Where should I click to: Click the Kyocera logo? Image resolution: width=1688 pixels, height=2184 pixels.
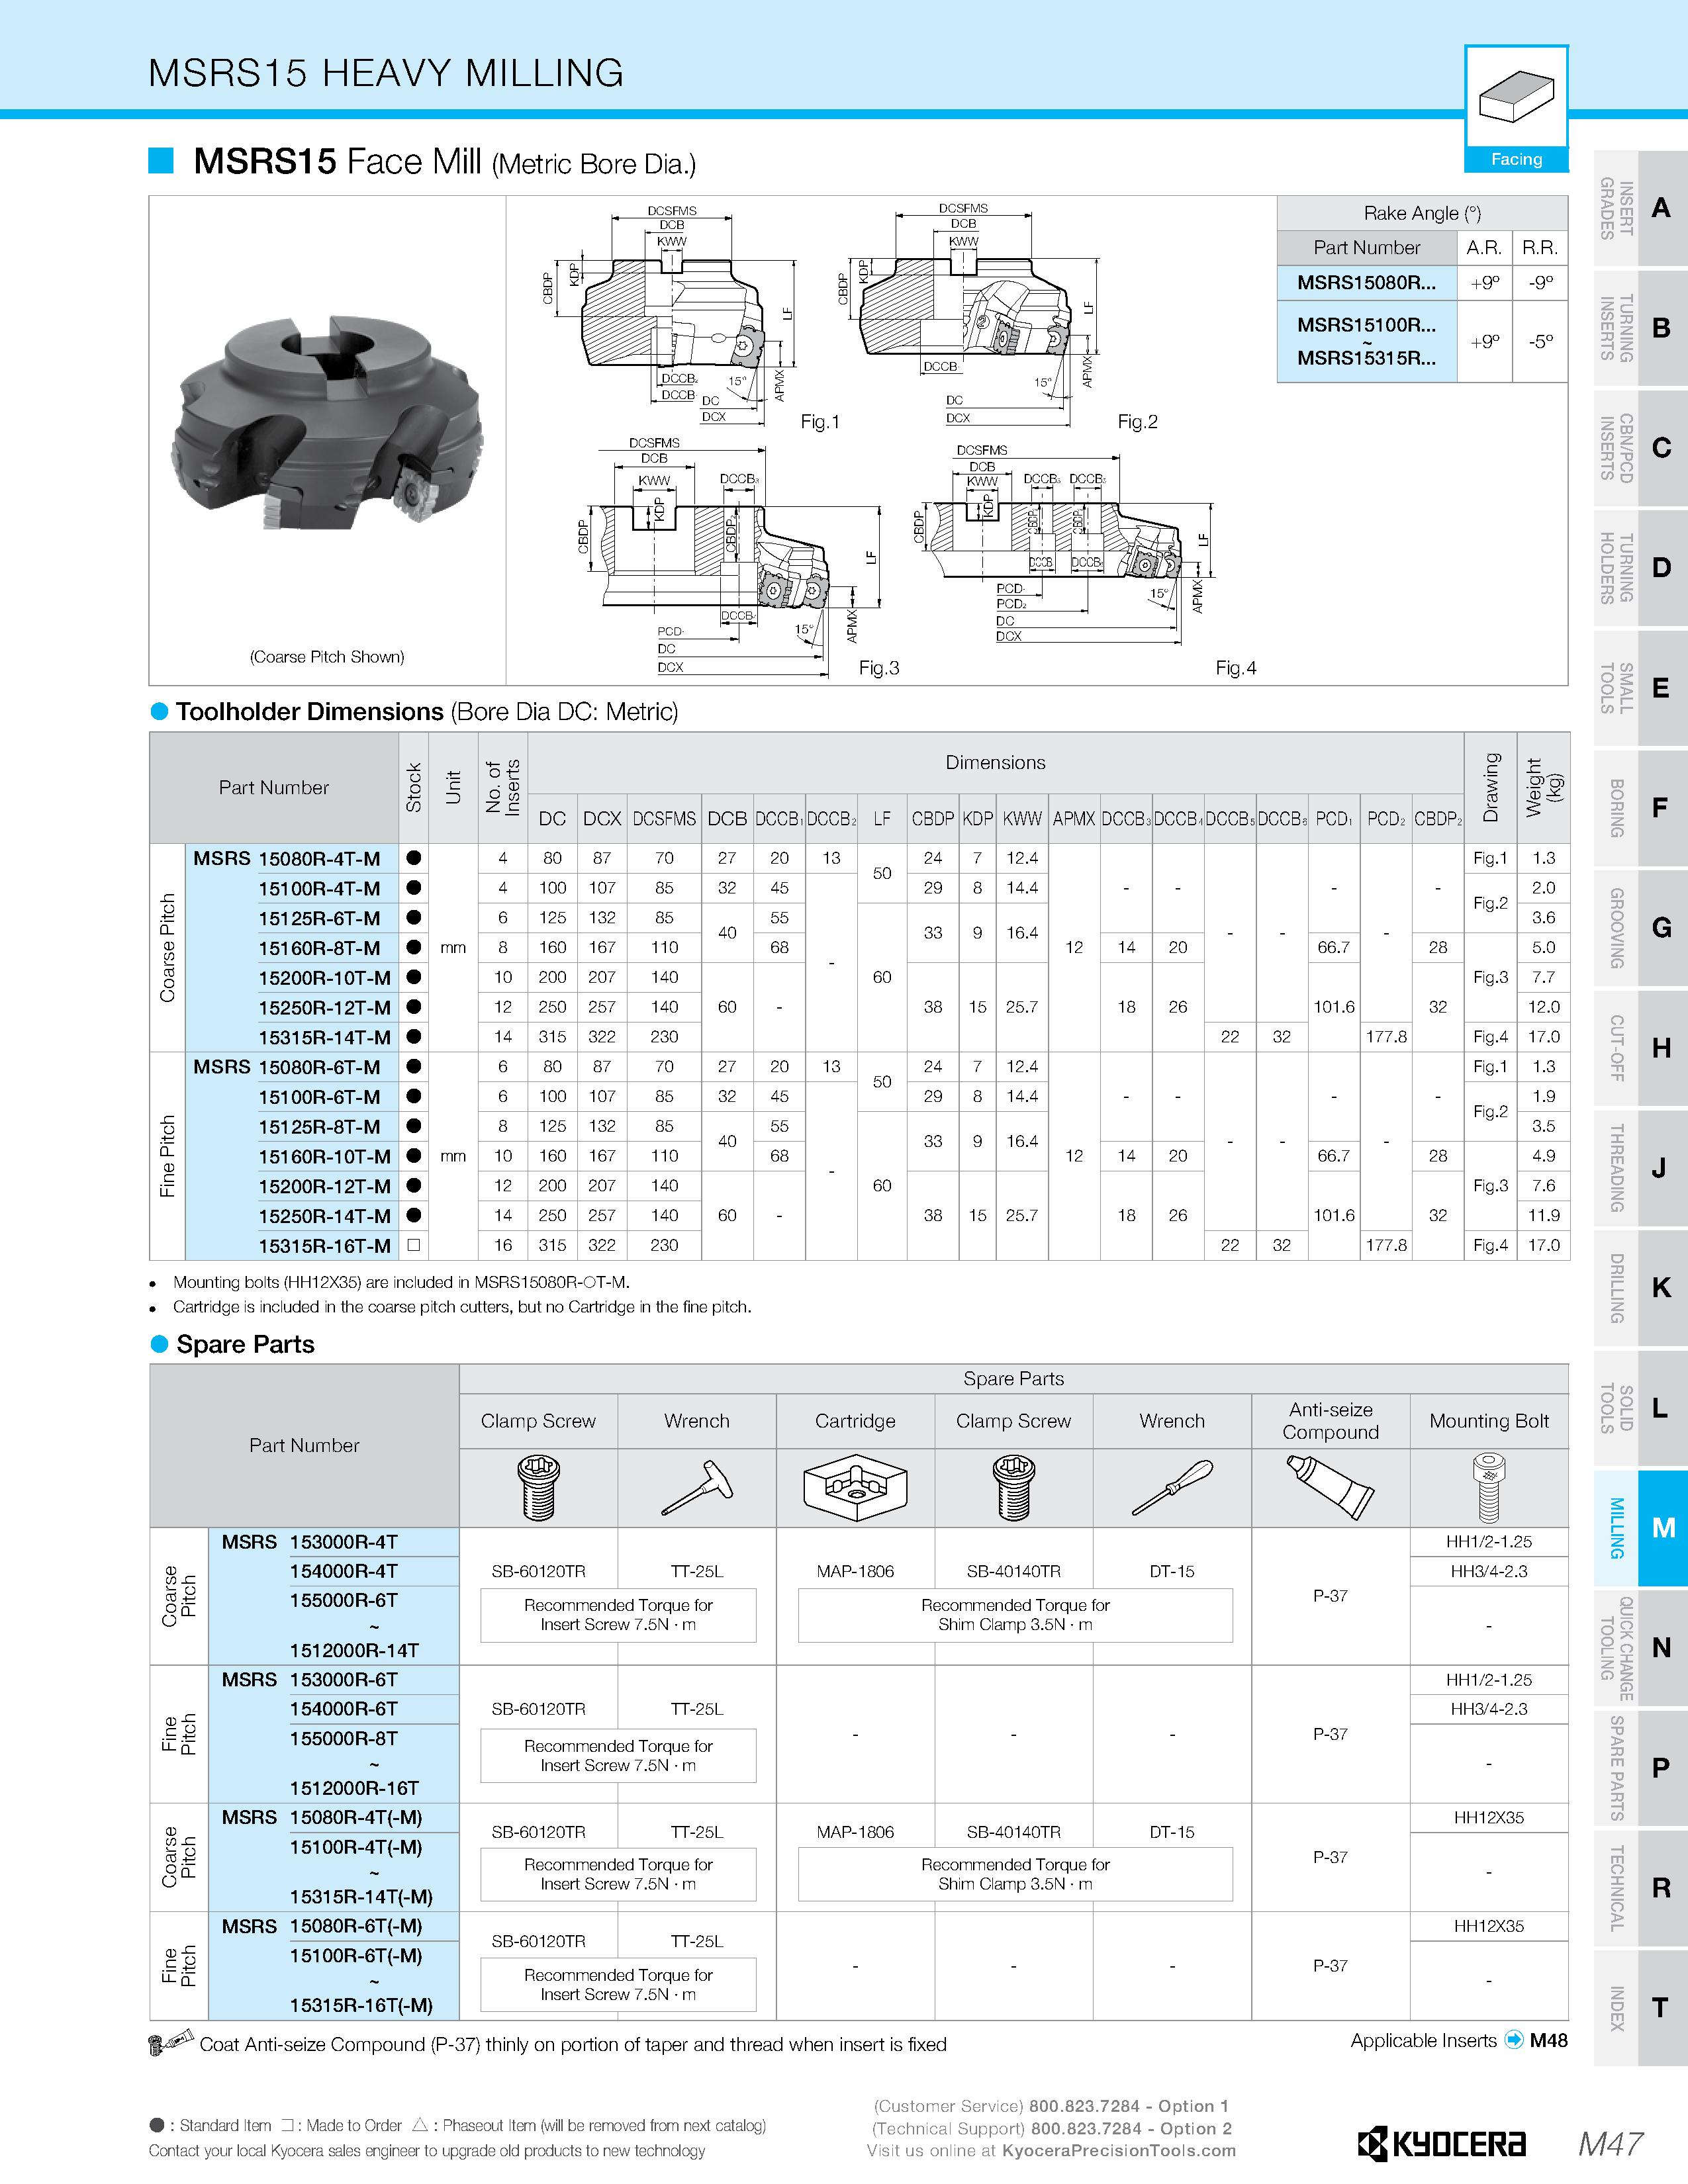(1441, 2144)
